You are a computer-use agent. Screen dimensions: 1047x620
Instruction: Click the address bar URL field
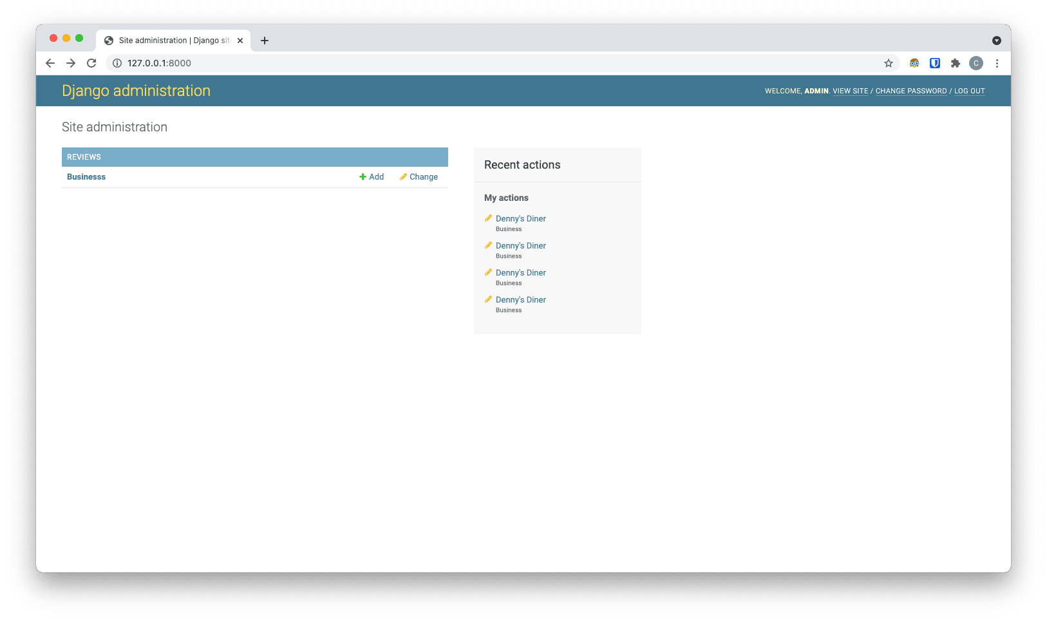pyautogui.click(x=451, y=63)
